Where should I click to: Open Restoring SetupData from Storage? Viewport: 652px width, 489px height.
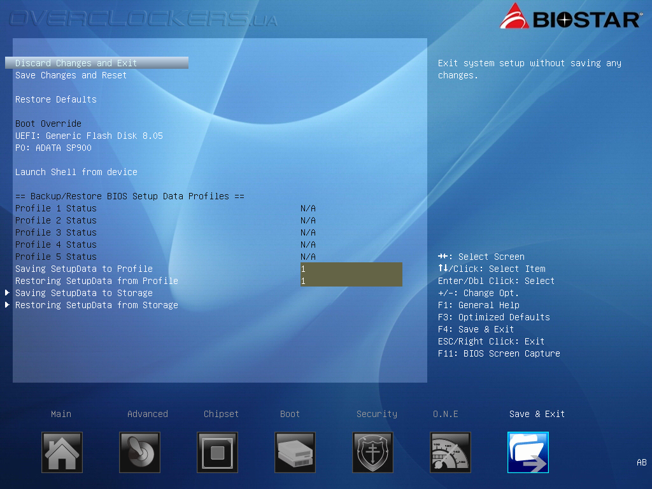point(97,305)
